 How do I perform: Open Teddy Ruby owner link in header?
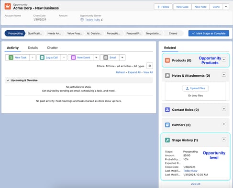click(92, 20)
